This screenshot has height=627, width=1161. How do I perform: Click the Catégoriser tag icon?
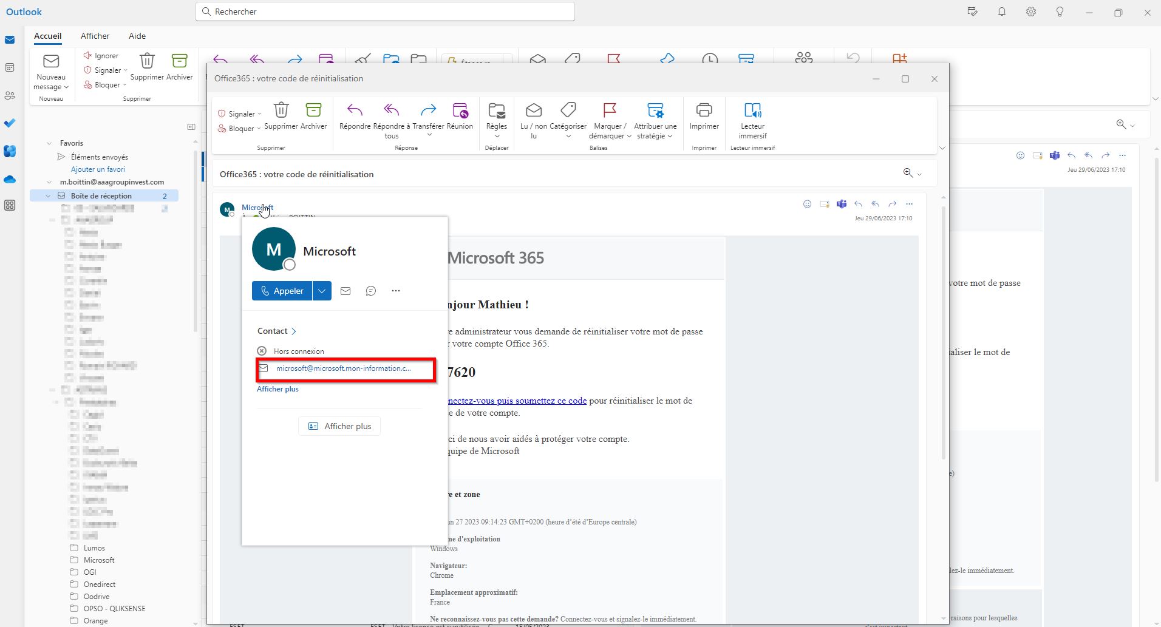click(568, 110)
